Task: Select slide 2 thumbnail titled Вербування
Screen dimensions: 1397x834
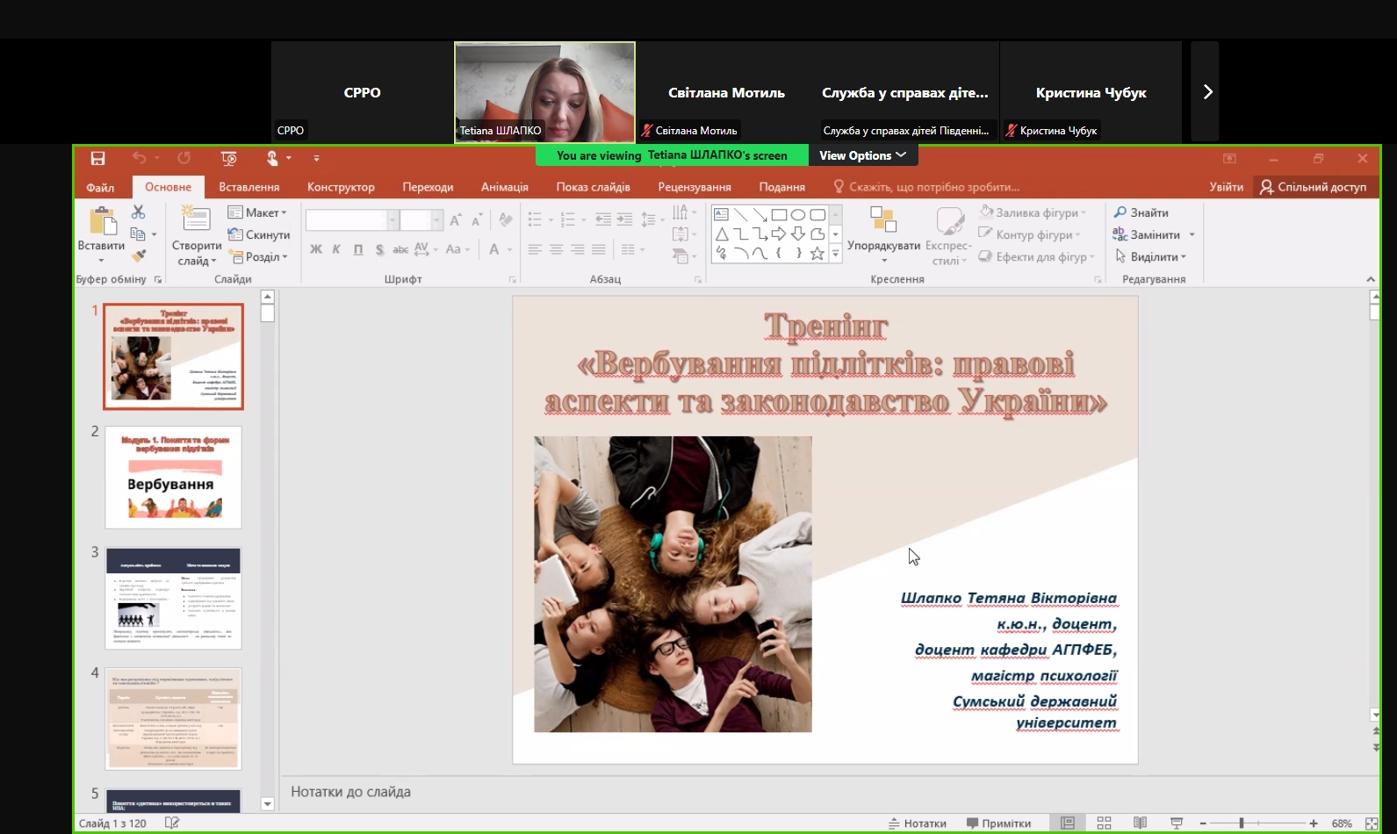Action: tap(173, 478)
